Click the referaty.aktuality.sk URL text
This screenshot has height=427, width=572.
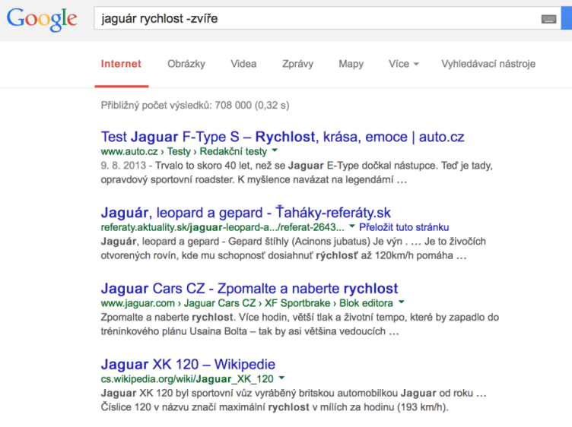click(223, 227)
